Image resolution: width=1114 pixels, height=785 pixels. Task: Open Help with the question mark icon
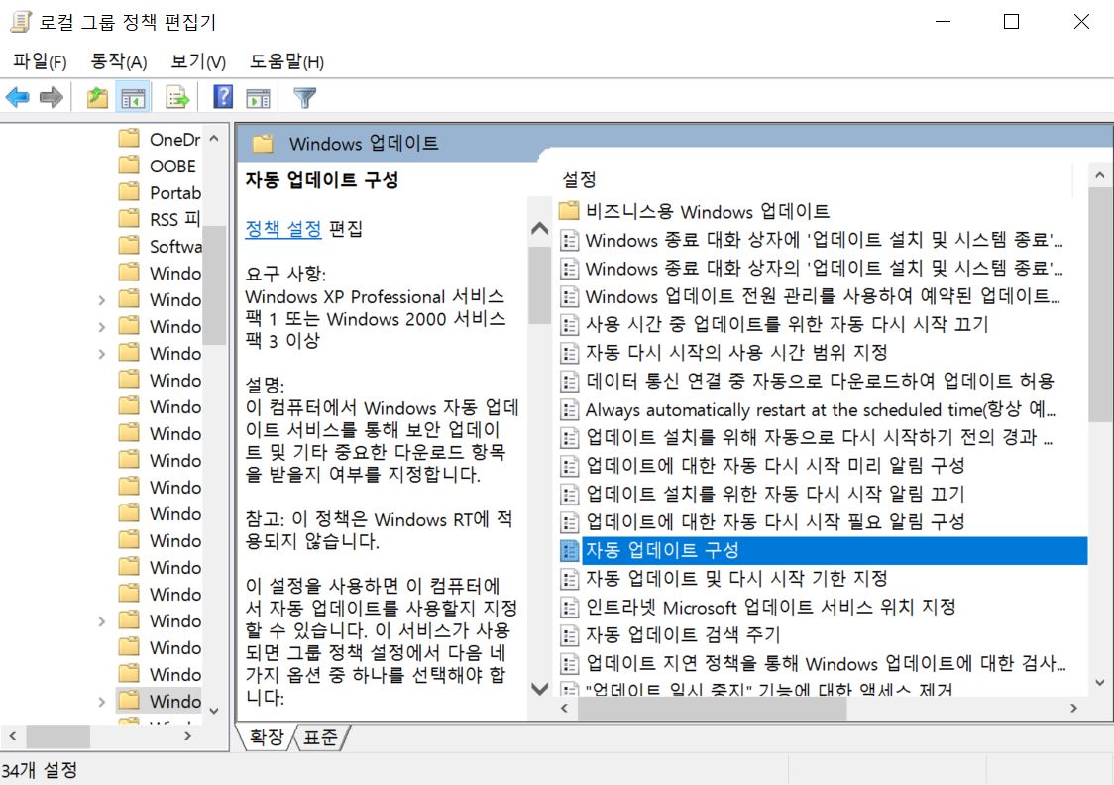[x=223, y=96]
